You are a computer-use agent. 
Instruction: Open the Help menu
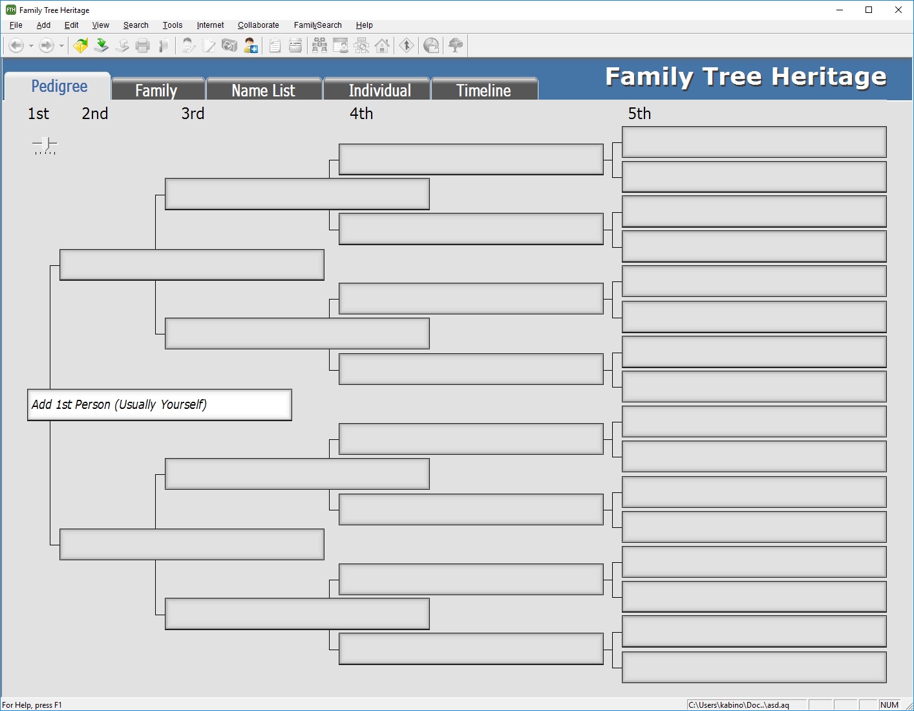click(x=364, y=25)
